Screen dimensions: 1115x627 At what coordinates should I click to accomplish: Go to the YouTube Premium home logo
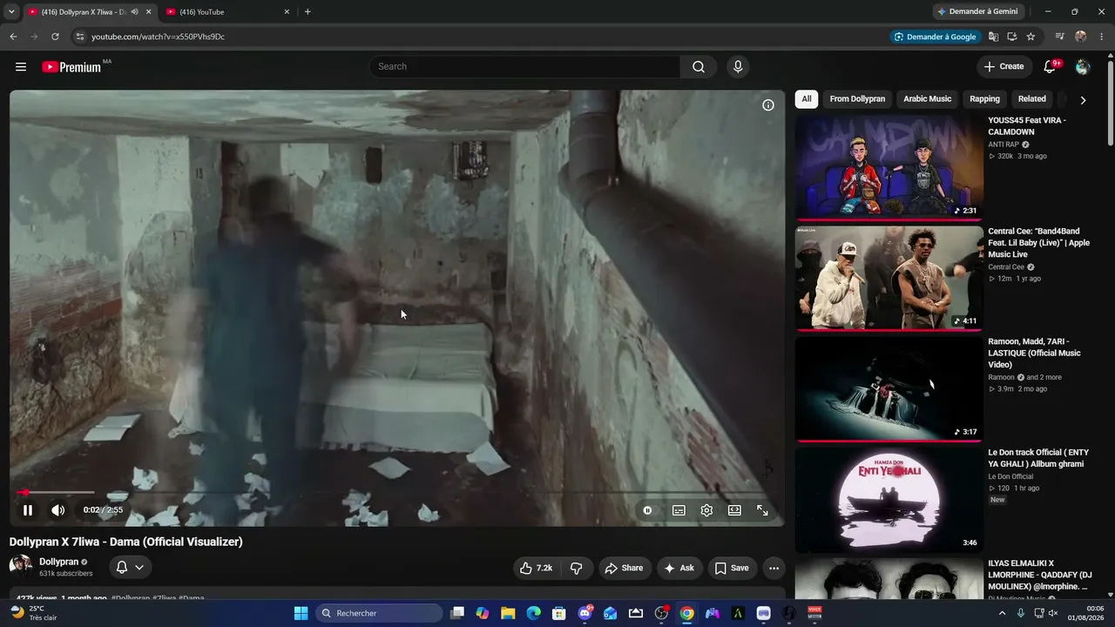[71, 67]
